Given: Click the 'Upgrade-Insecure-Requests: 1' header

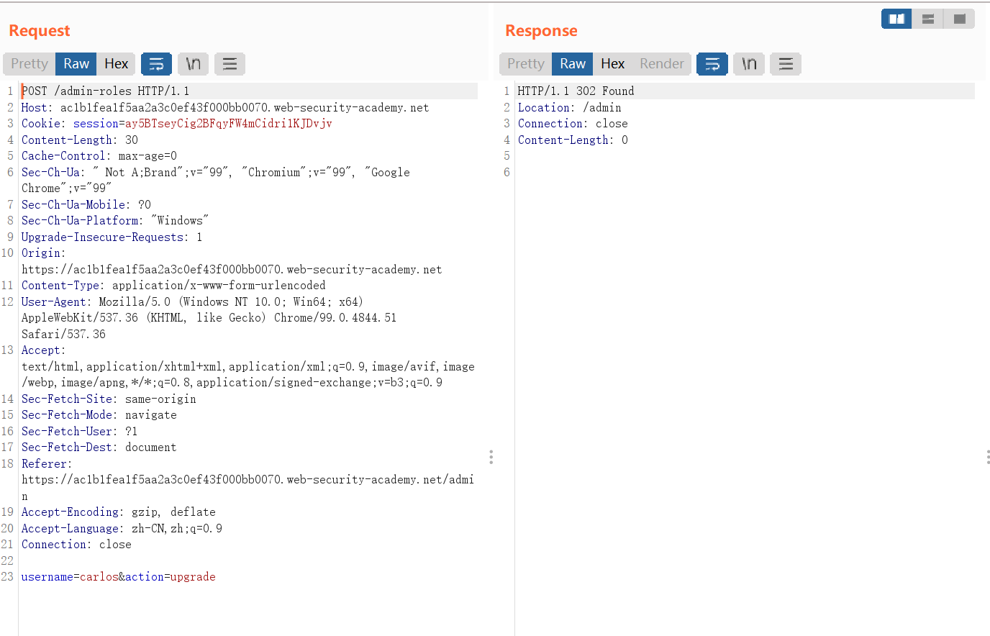Looking at the screenshot, I should pos(112,237).
